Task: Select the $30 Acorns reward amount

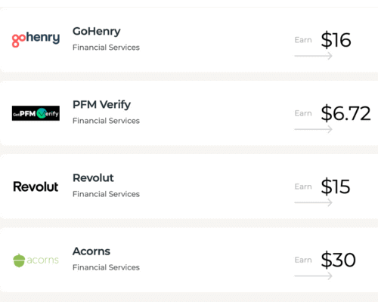Action: pos(338,260)
